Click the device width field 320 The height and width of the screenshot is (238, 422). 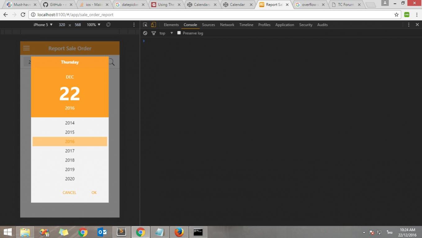click(62, 25)
